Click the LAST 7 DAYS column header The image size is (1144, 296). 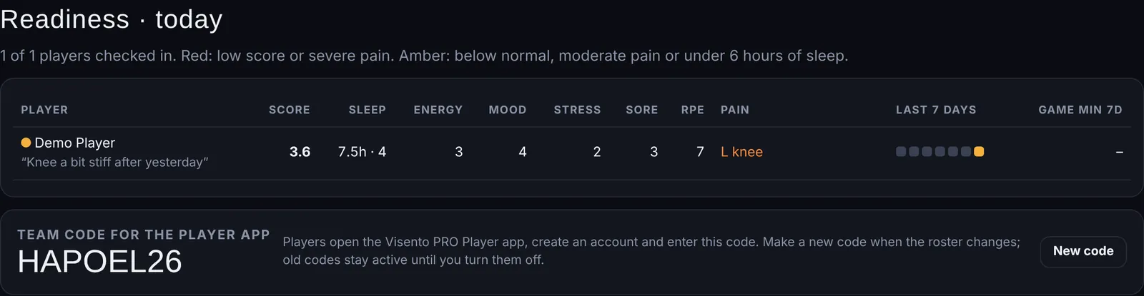[936, 110]
